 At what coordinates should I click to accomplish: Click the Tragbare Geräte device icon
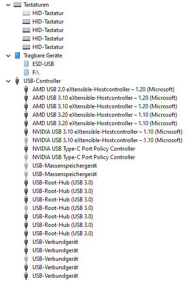(17, 56)
